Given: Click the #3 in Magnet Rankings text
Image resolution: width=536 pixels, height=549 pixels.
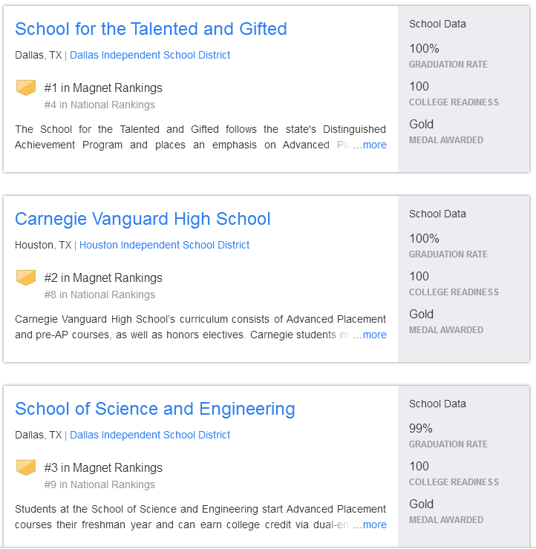Looking at the screenshot, I should (x=103, y=468).
